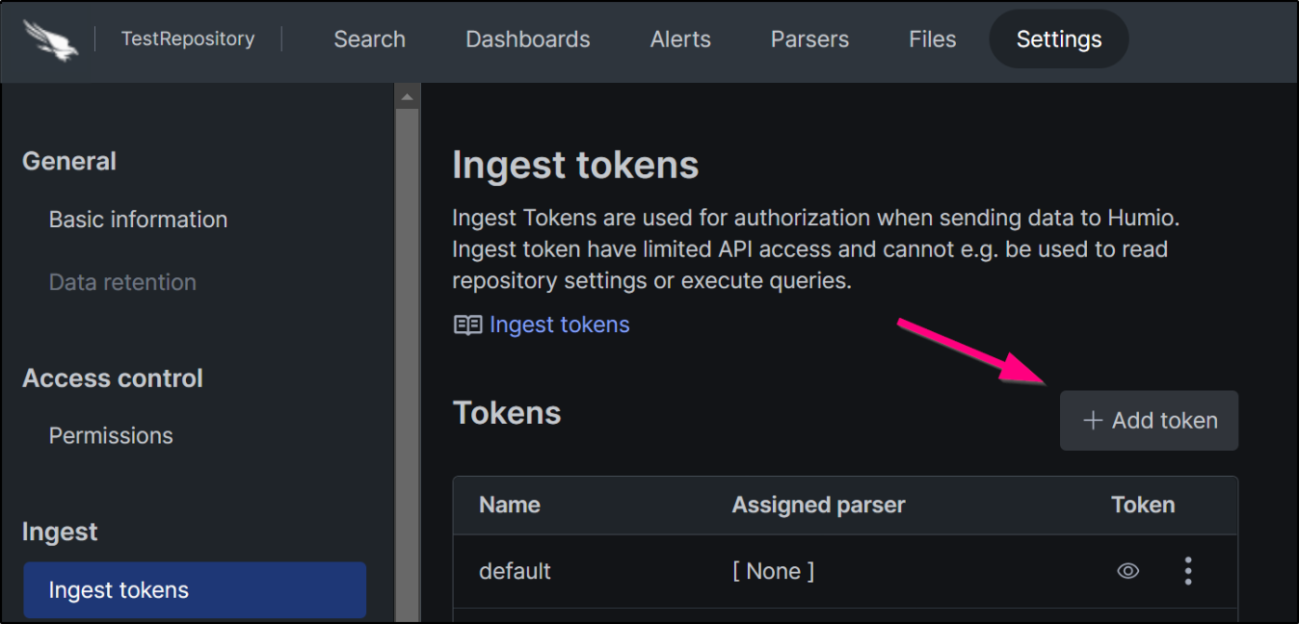This screenshot has width=1299, height=624.
Task: Click the Name column header
Action: [510, 506]
